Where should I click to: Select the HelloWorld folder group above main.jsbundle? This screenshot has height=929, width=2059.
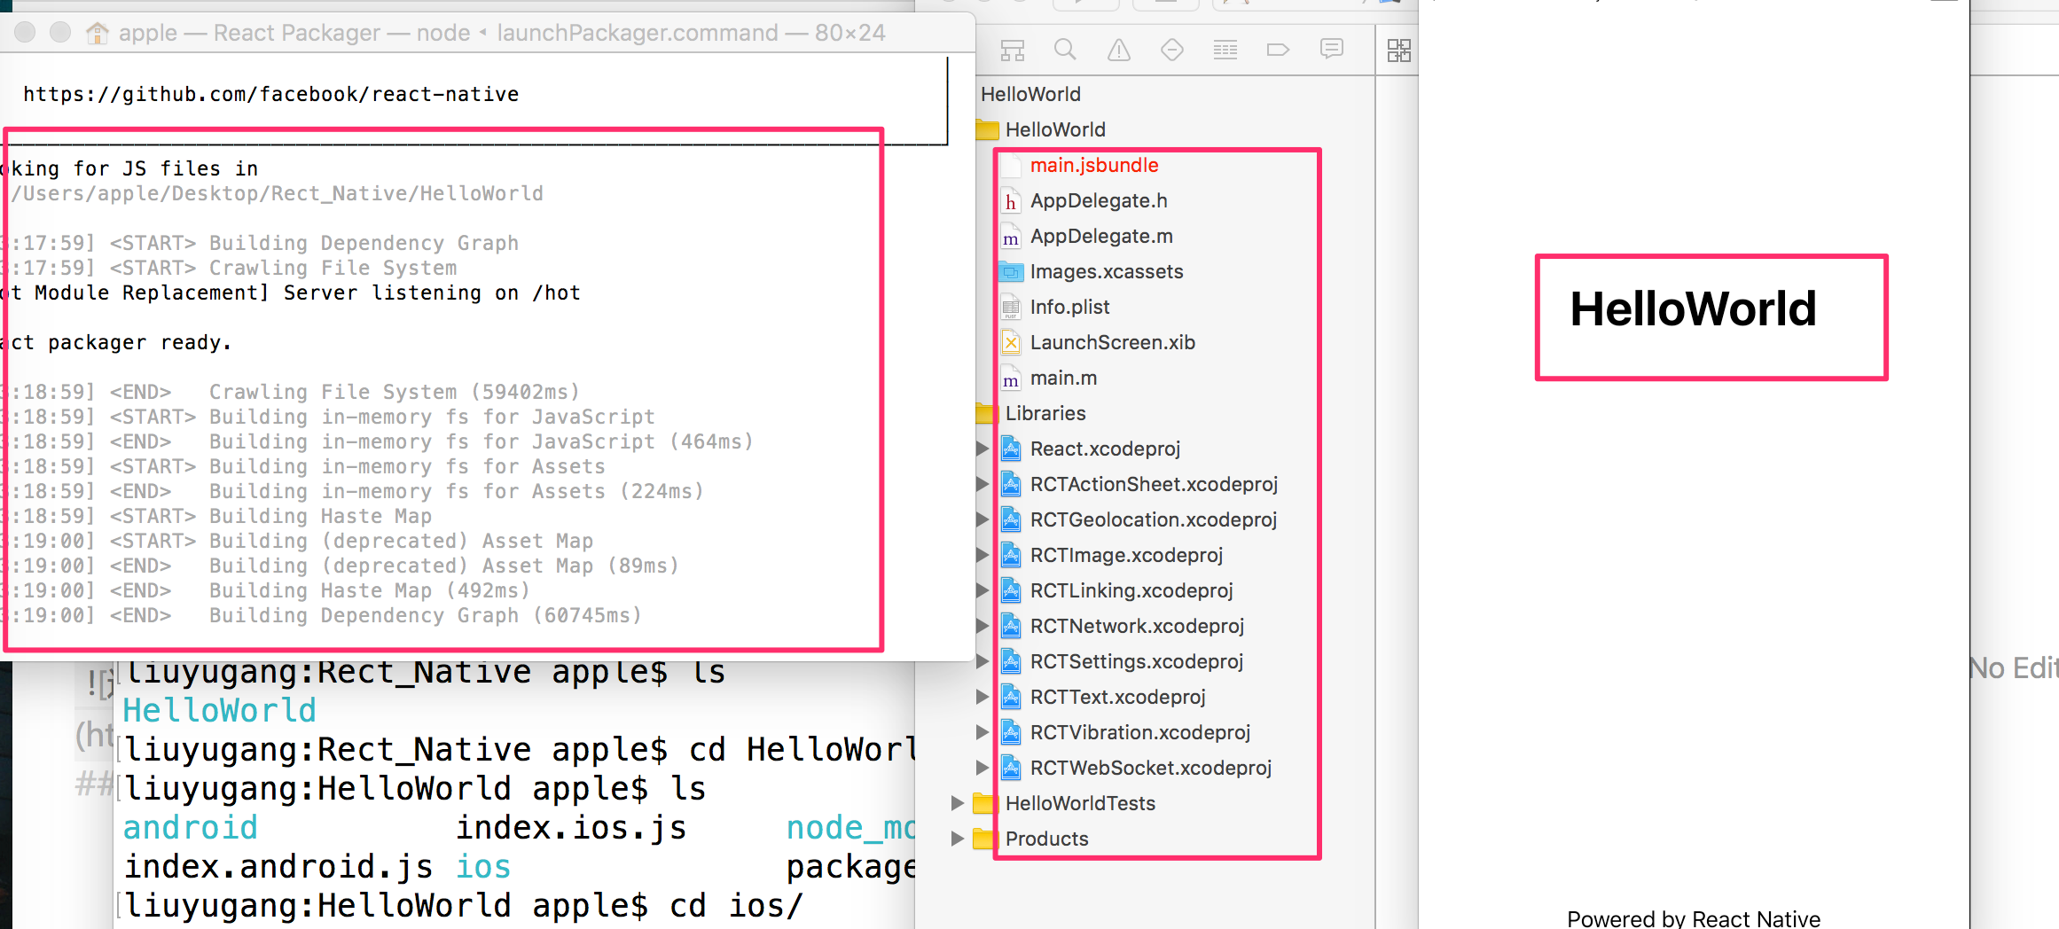pyautogui.click(x=1055, y=129)
